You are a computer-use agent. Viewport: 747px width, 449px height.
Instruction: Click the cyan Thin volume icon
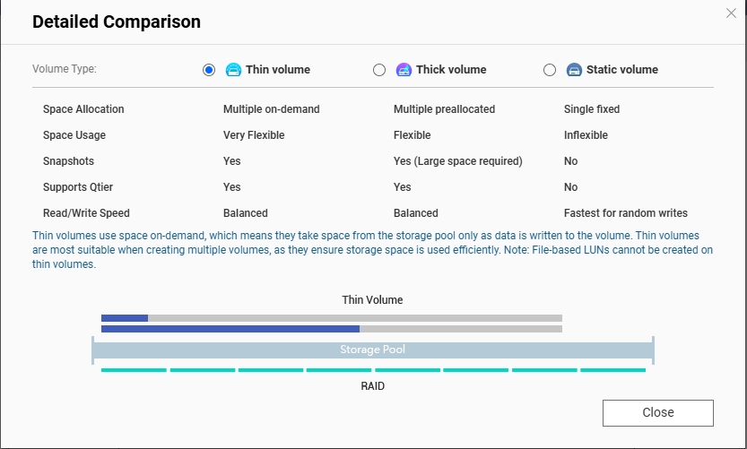click(x=233, y=70)
